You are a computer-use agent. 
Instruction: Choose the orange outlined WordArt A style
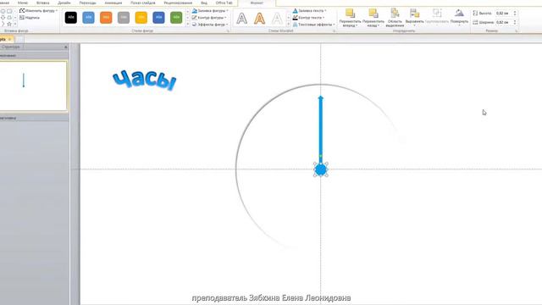[259, 18]
